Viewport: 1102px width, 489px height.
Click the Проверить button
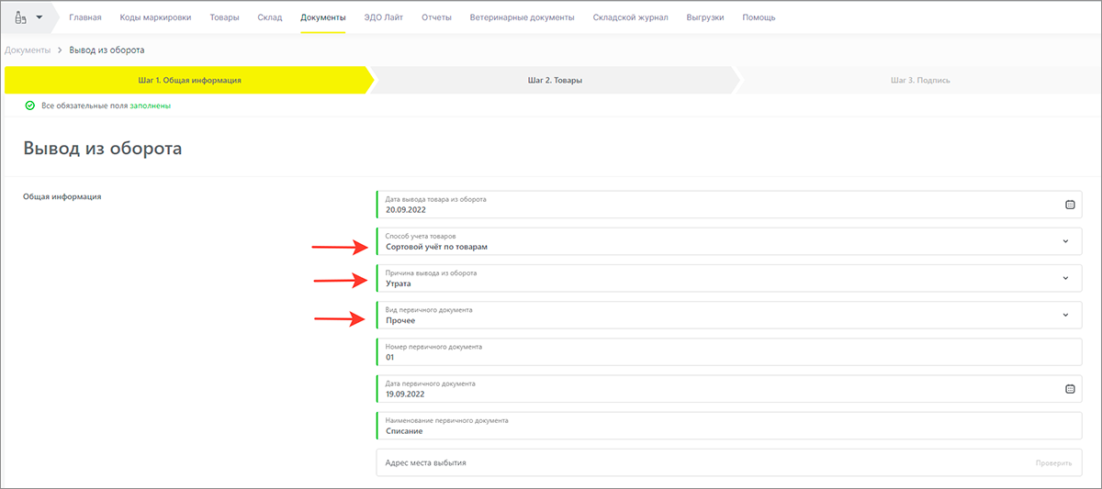(x=1052, y=462)
